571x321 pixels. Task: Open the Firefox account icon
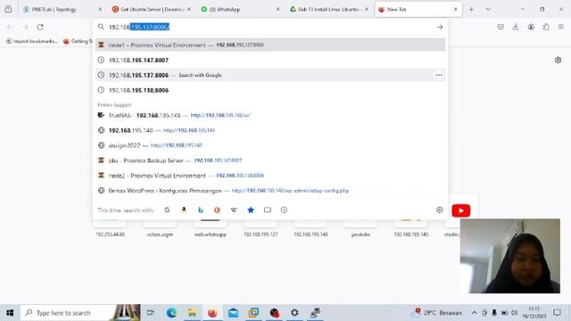pos(531,27)
